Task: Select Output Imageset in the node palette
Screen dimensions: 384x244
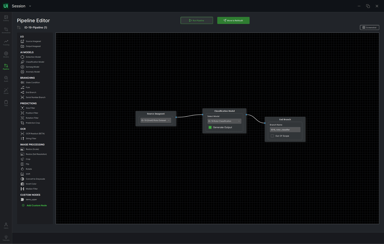Action: (x=30, y=46)
